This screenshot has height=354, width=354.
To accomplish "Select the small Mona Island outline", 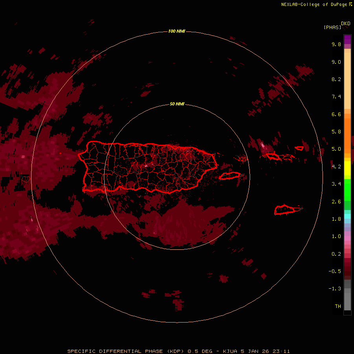I will [26, 179].
